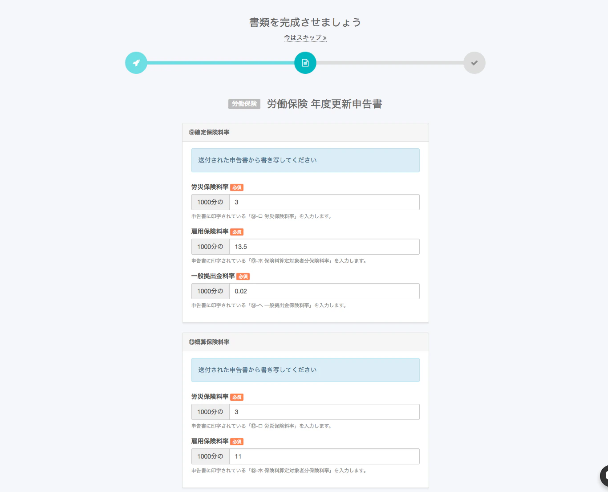
Task: Edit 雇用保険料率 field showing 11
Action: (324, 456)
